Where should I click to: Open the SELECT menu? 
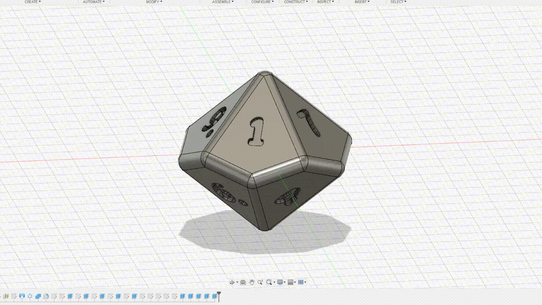[x=397, y=2]
